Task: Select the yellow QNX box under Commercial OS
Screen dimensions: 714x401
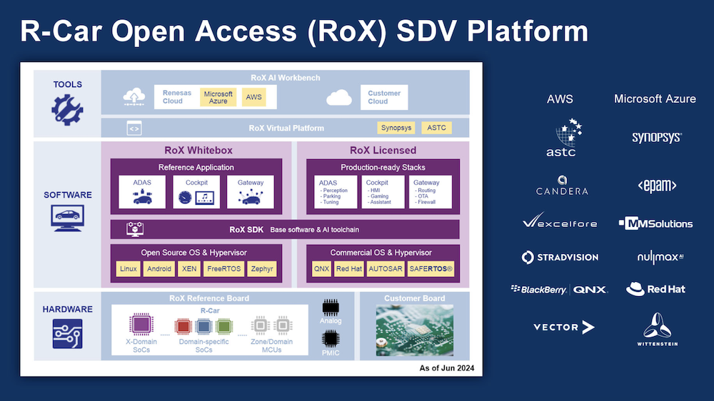Action: pyautogui.click(x=321, y=269)
